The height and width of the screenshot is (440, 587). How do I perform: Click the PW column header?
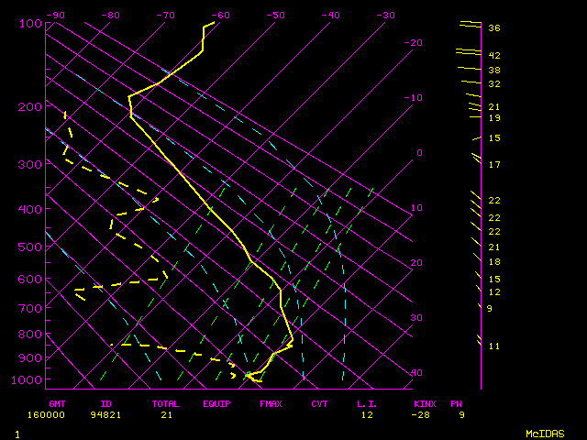click(456, 403)
